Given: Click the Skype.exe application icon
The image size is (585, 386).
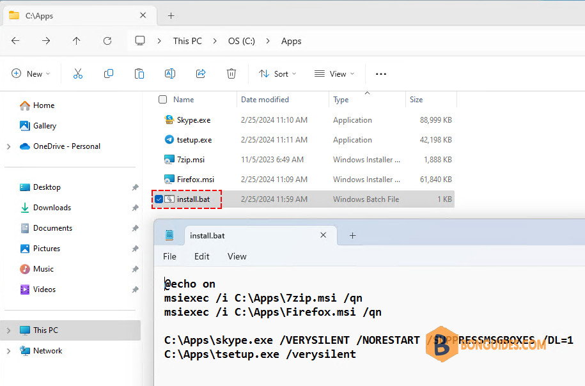Looking at the screenshot, I should click(169, 120).
